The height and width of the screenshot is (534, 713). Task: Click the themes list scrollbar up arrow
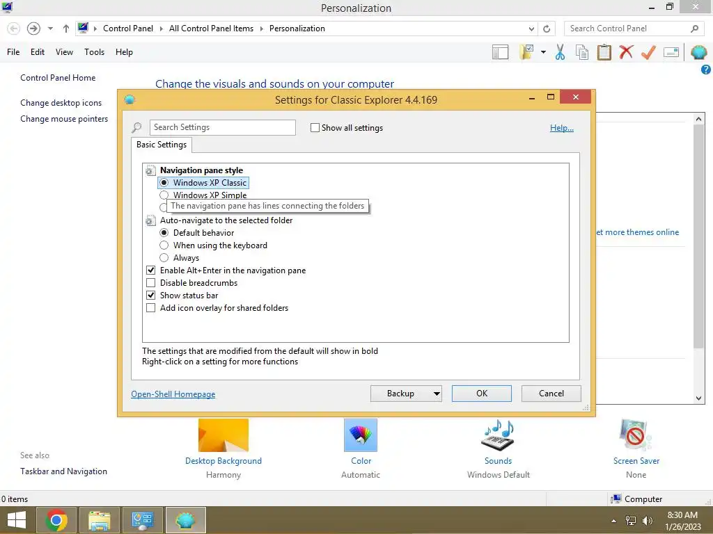[699, 119]
